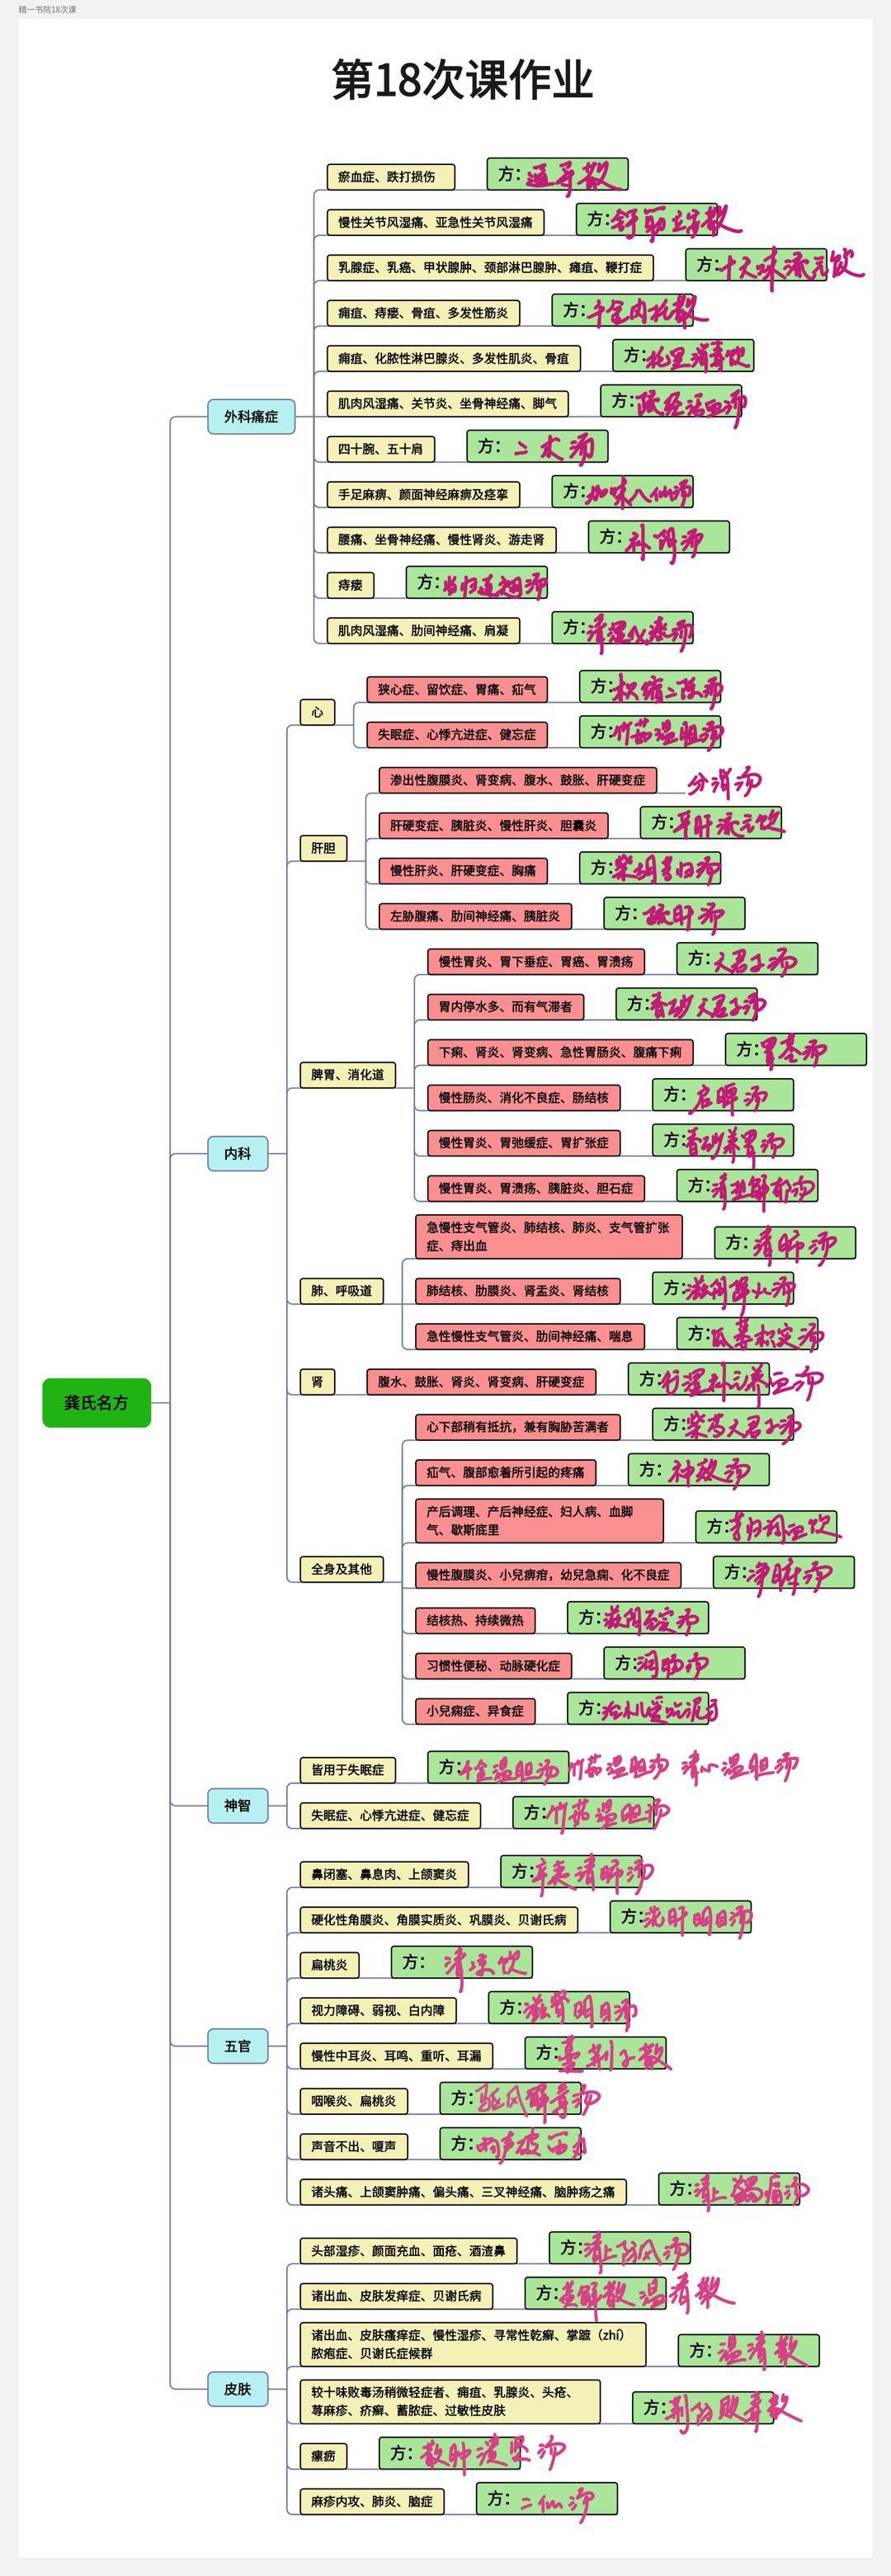Click the 声音不出、嗄声 node
Image resolution: width=891 pixels, height=2576 pixels.
353,2146
